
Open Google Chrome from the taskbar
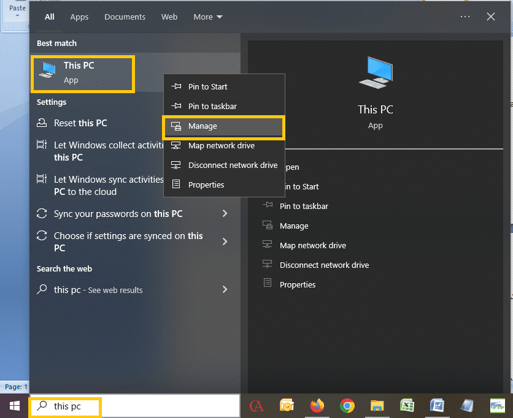pos(347,406)
